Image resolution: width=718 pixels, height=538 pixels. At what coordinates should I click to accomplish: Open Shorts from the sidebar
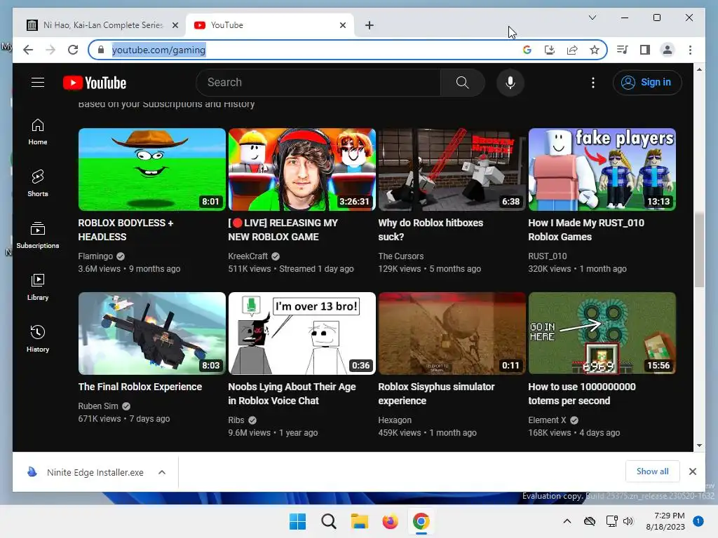click(38, 184)
